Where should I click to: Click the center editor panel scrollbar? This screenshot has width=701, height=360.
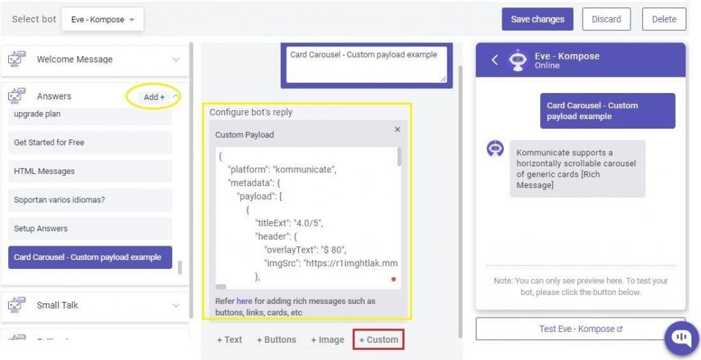point(460,201)
